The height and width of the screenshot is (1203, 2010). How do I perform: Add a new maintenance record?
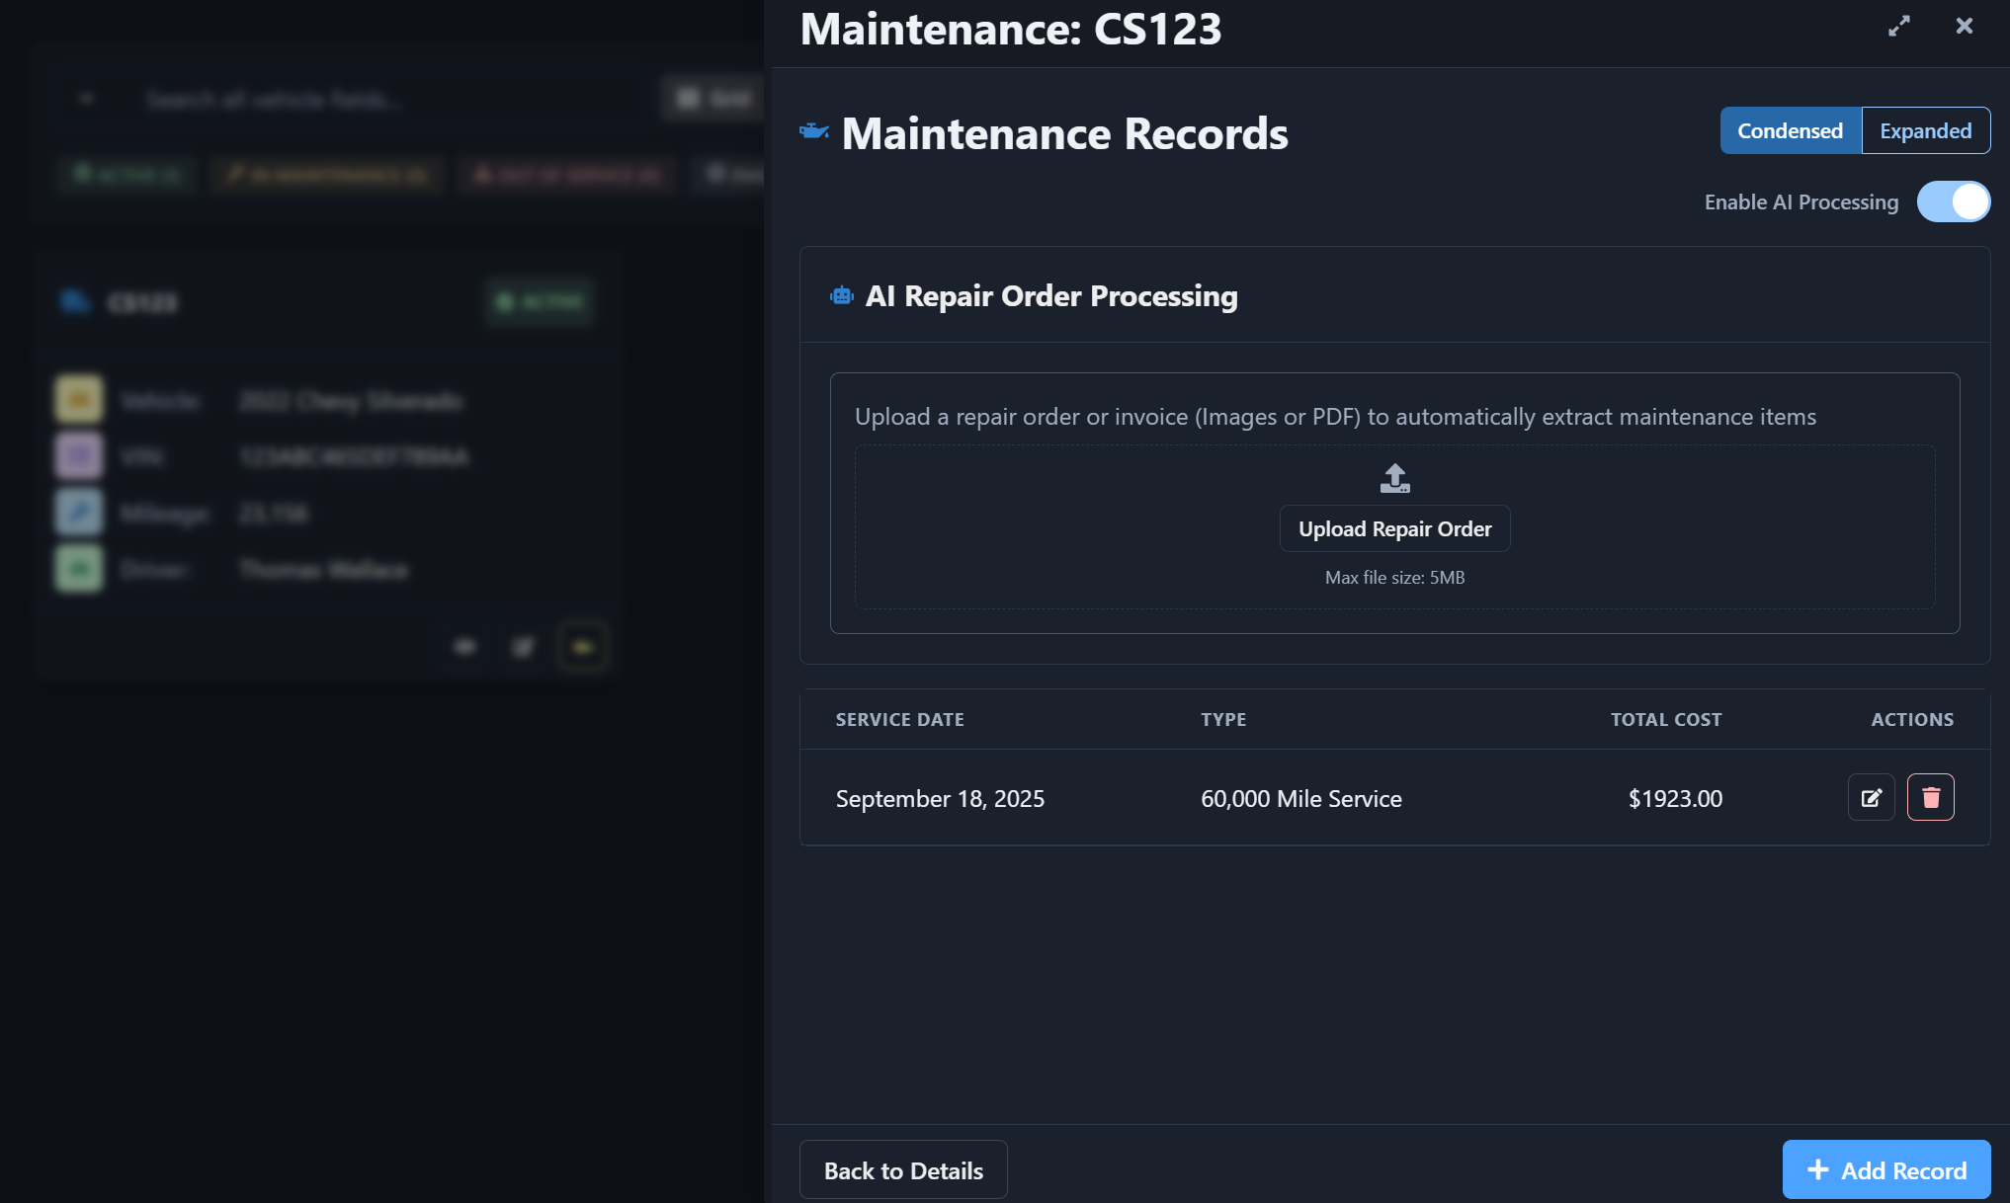point(1885,1170)
